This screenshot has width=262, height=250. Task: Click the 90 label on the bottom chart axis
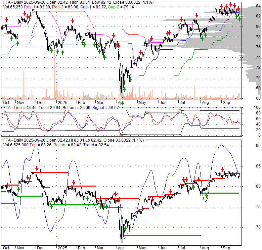coord(258,146)
